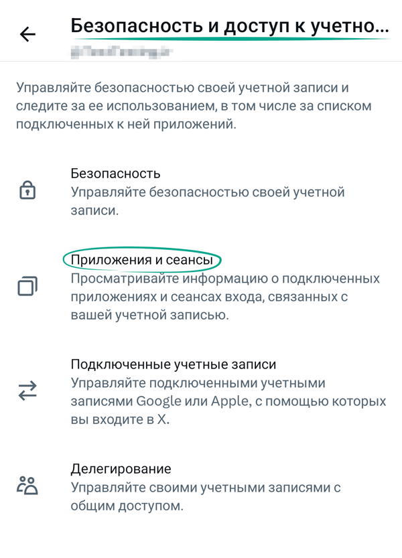Click the description under Безопасность
This screenshot has width=402, height=558.
(x=207, y=201)
